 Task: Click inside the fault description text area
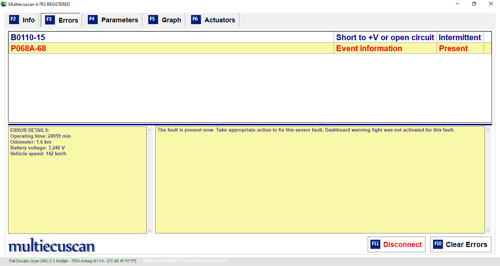pos(320,180)
